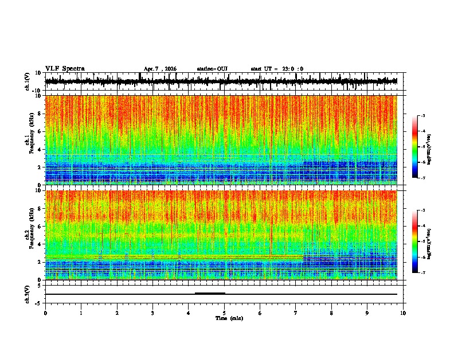Click the ch.2 color bar's log(PSD) label
The height and width of the screenshot is (351, 454).
click(429, 244)
